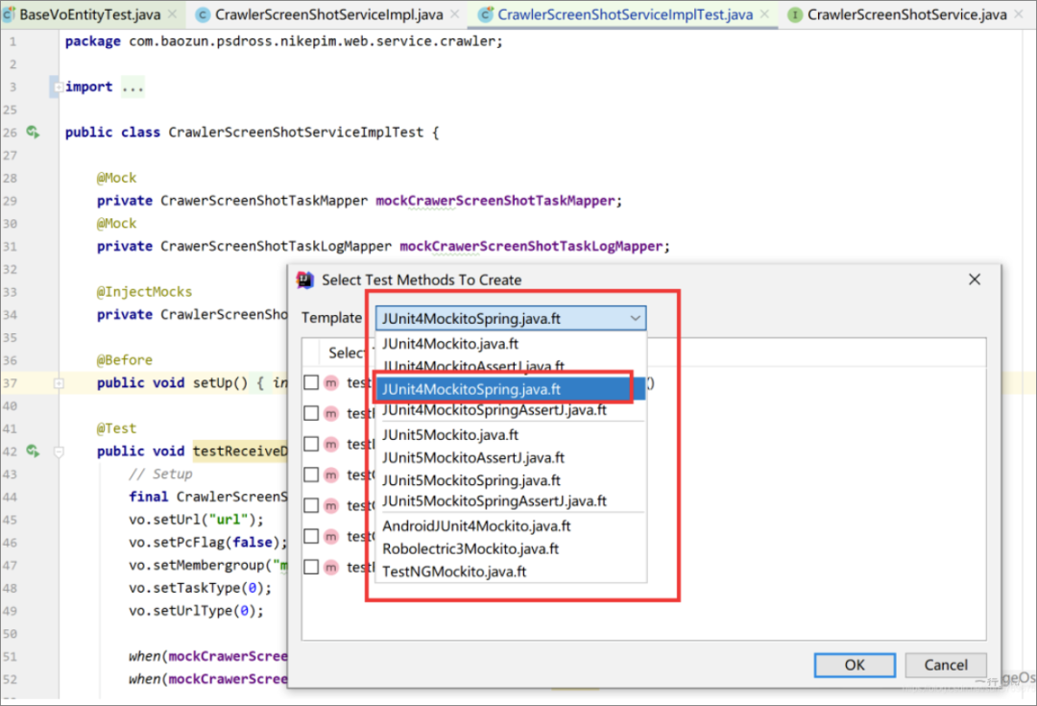Tick the topmost test method checkbox

pos(311,382)
